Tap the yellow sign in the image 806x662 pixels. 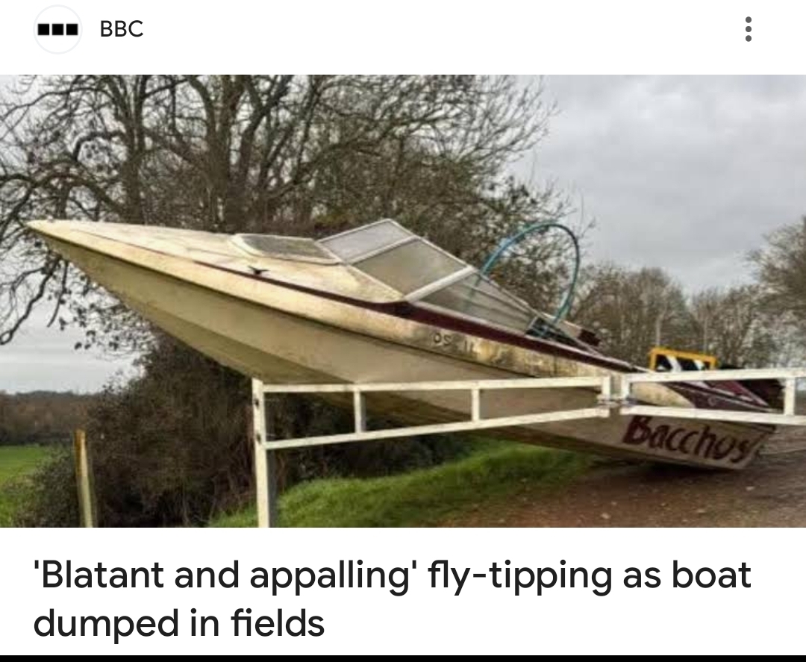(x=681, y=359)
